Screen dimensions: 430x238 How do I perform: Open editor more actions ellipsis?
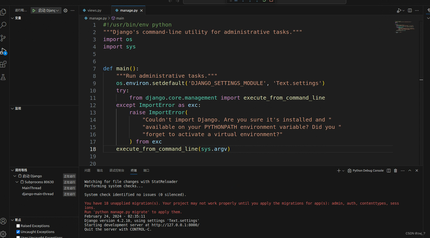(417, 10)
